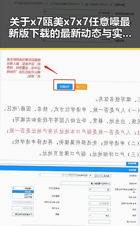Collapse the open 申请学位方式 dropdown
This screenshot has width=140, height=226.
pyautogui.click(x=23, y=188)
